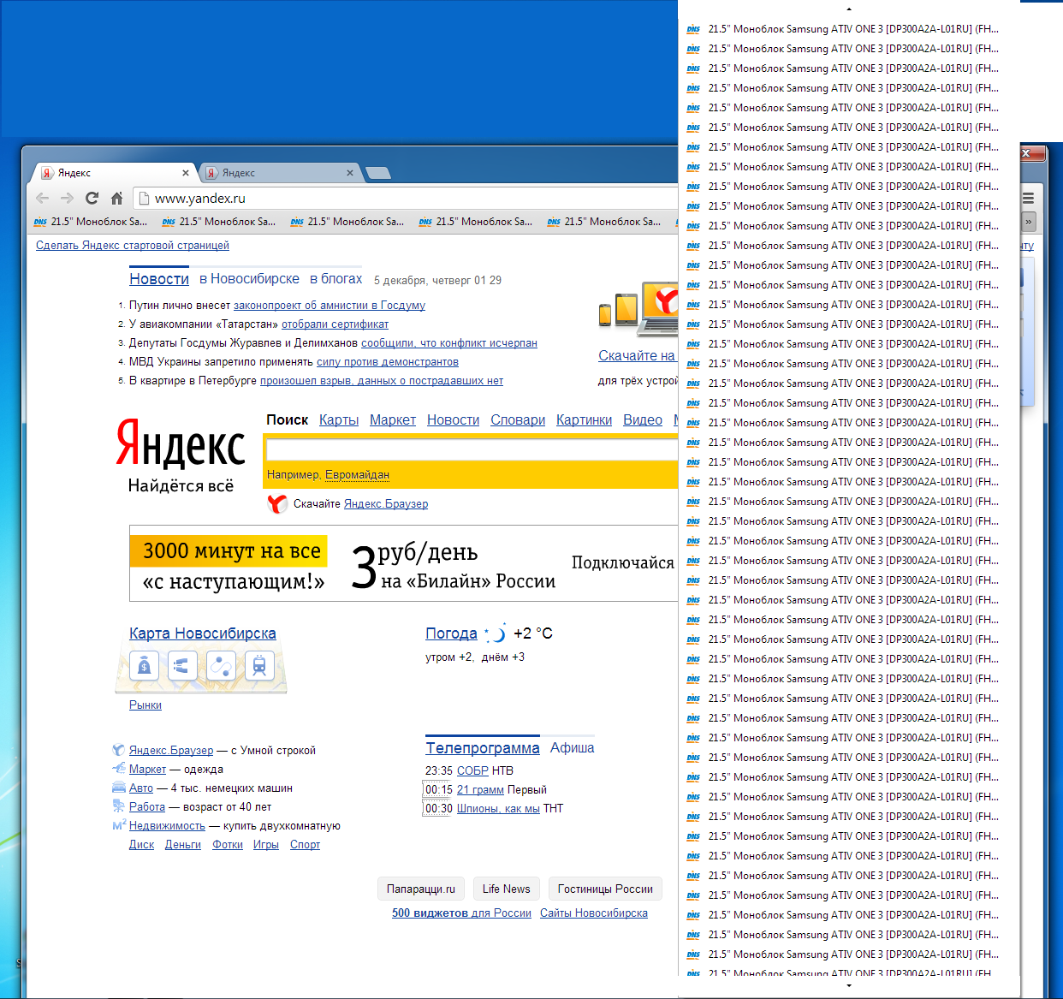Close the active Яндекс tab
This screenshot has height=999, width=1063.
coord(186,173)
